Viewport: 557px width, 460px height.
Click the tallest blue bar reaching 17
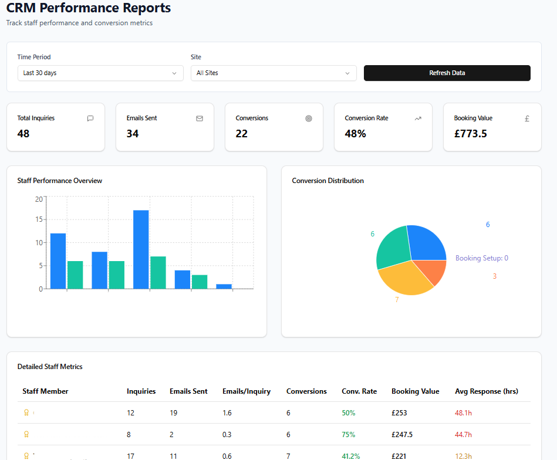pyautogui.click(x=141, y=249)
